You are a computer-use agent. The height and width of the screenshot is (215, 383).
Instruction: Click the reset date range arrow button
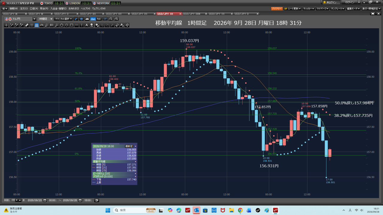click(97, 200)
